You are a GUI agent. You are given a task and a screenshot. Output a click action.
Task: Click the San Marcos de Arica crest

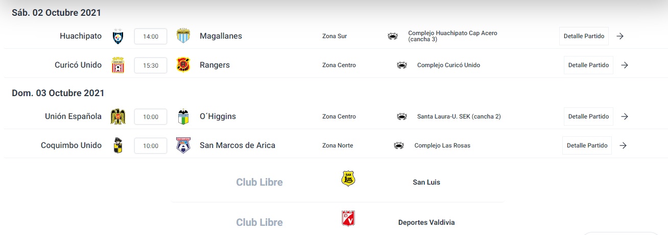coord(183,145)
